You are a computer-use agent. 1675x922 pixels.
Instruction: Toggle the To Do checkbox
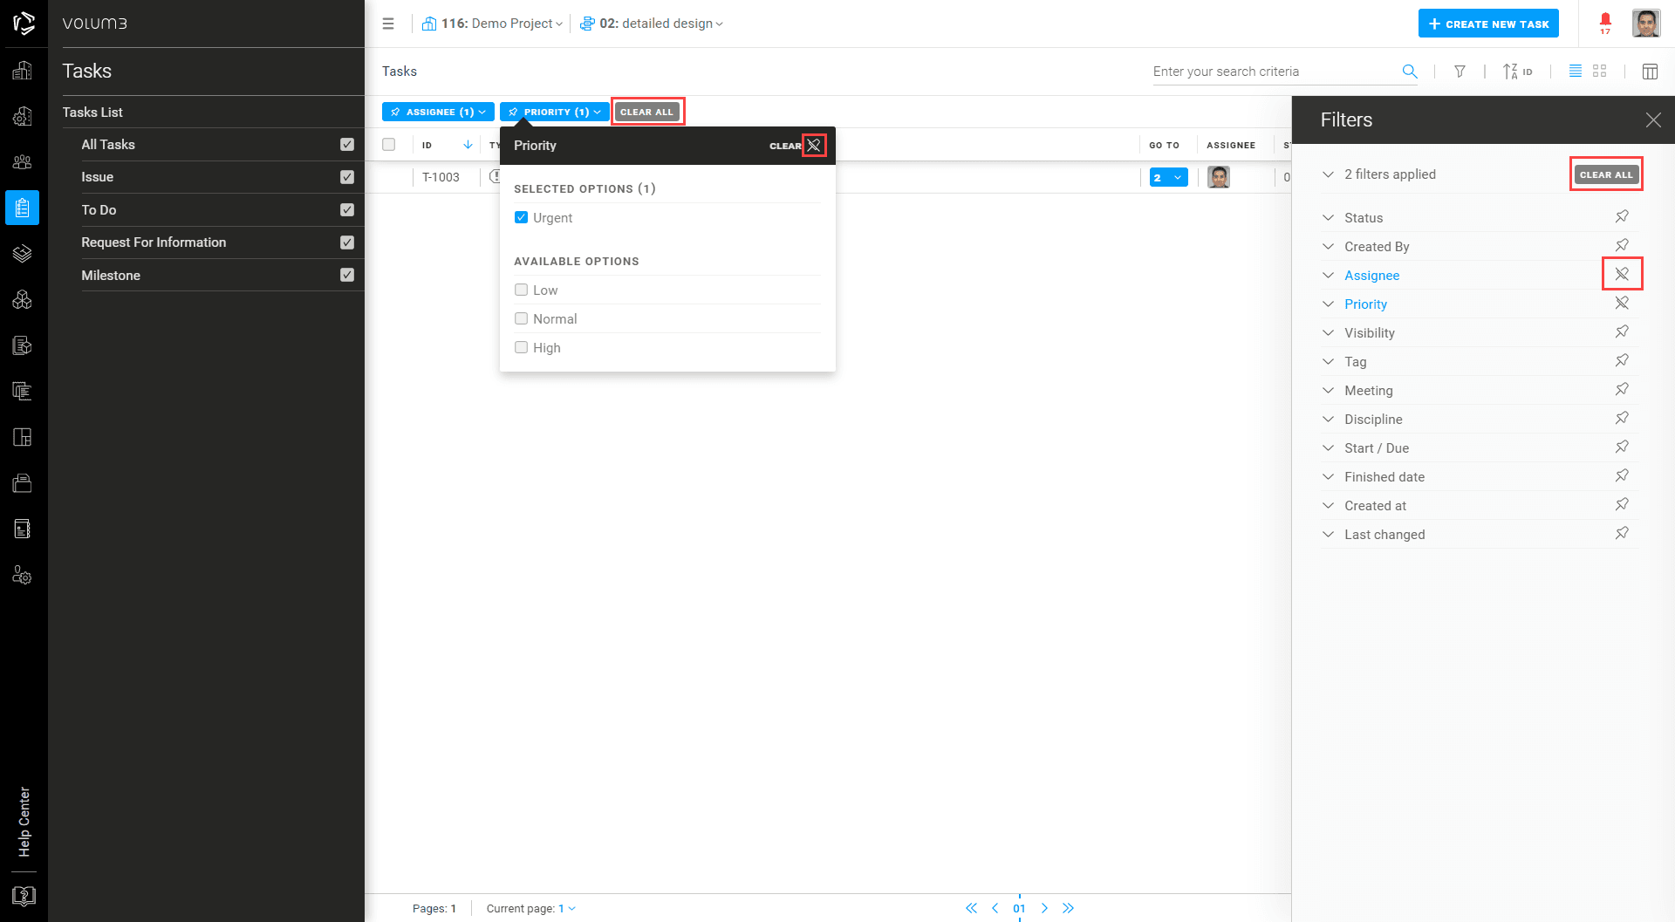(x=347, y=210)
